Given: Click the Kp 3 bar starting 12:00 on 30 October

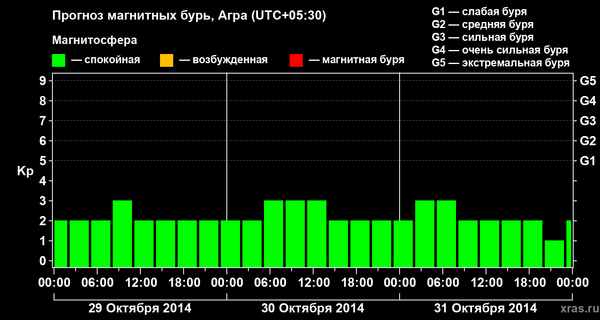Looking at the screenshot, I should click(317, 234).
